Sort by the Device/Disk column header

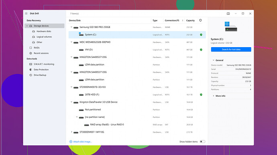click(75, 20)
